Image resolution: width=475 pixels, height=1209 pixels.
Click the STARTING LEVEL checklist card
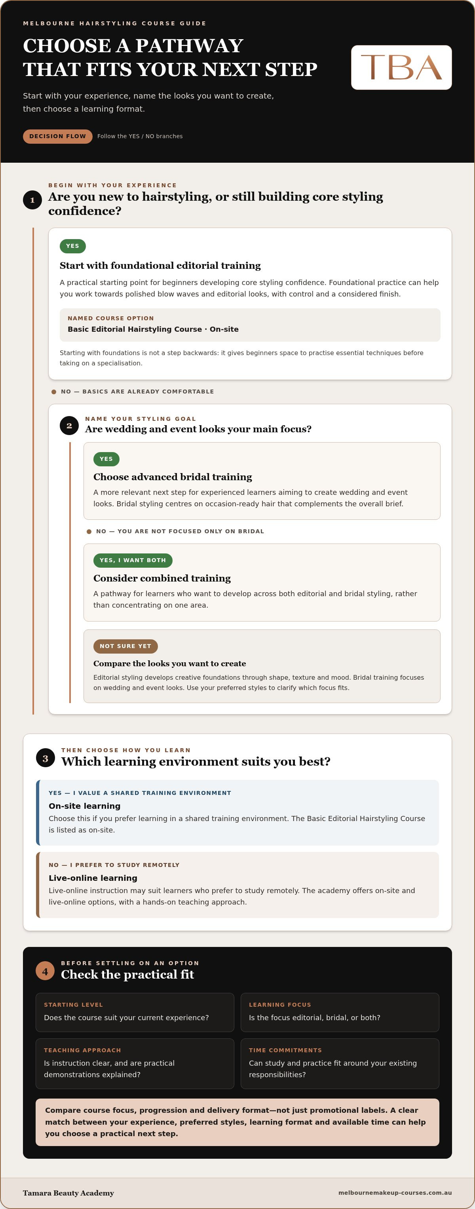click(x=135, y=1012)
